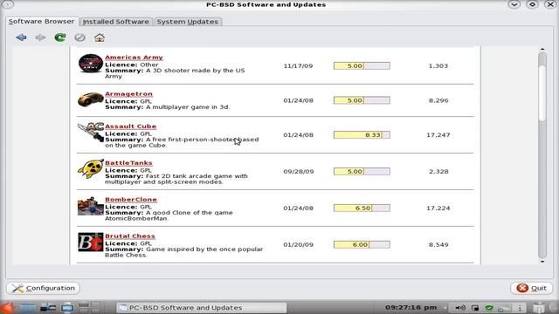
Task: Click the Americas Army game icon
Action: 91,64
